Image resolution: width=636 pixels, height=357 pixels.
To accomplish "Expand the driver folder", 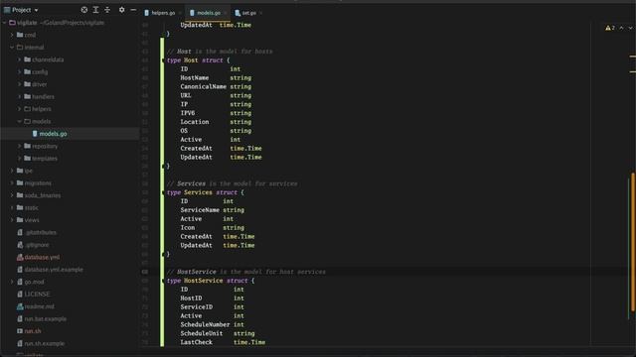I will (19, 84).
